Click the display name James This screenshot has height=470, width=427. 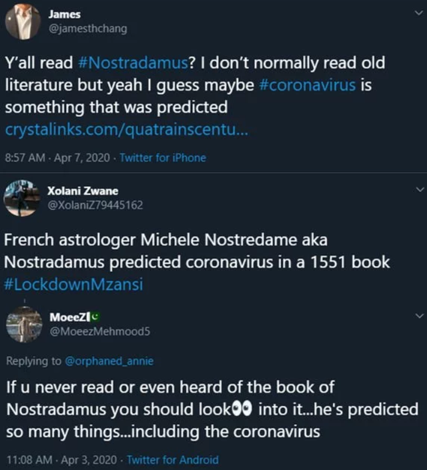65,13
